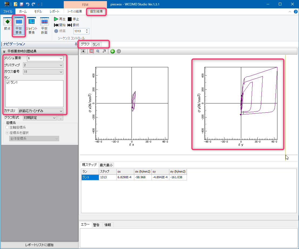Click the save icon in the title bar
Image resolution: width=299 pixels, height=249 pixels.
(x=22, y=4)
